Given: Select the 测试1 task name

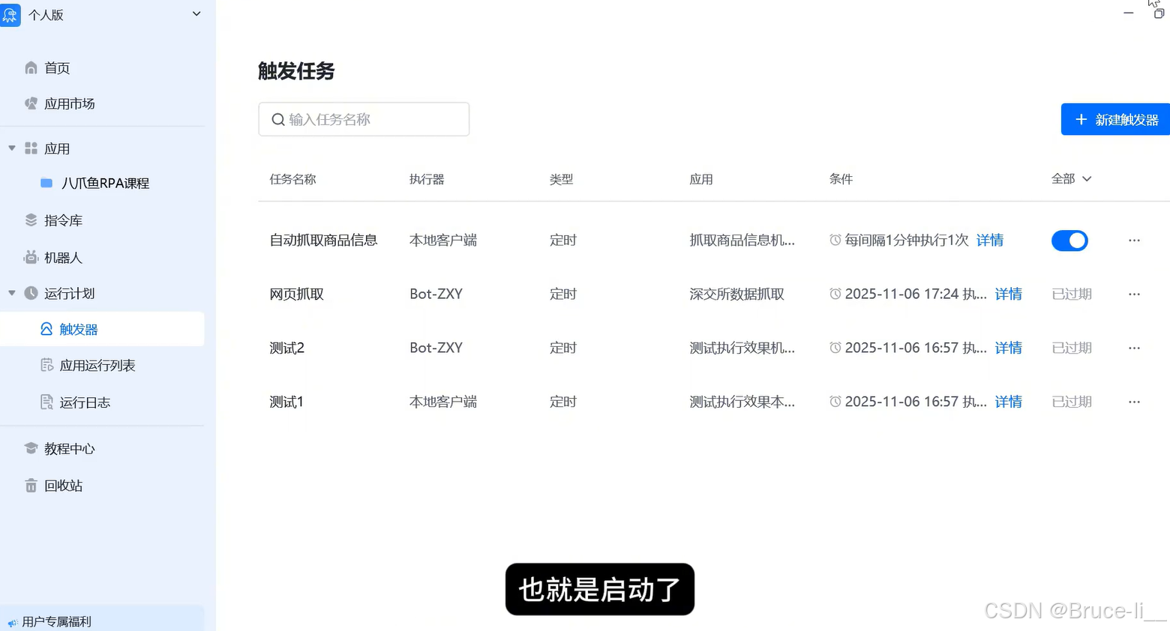Looking at the screenshot, I should click(x=286, y=402).
